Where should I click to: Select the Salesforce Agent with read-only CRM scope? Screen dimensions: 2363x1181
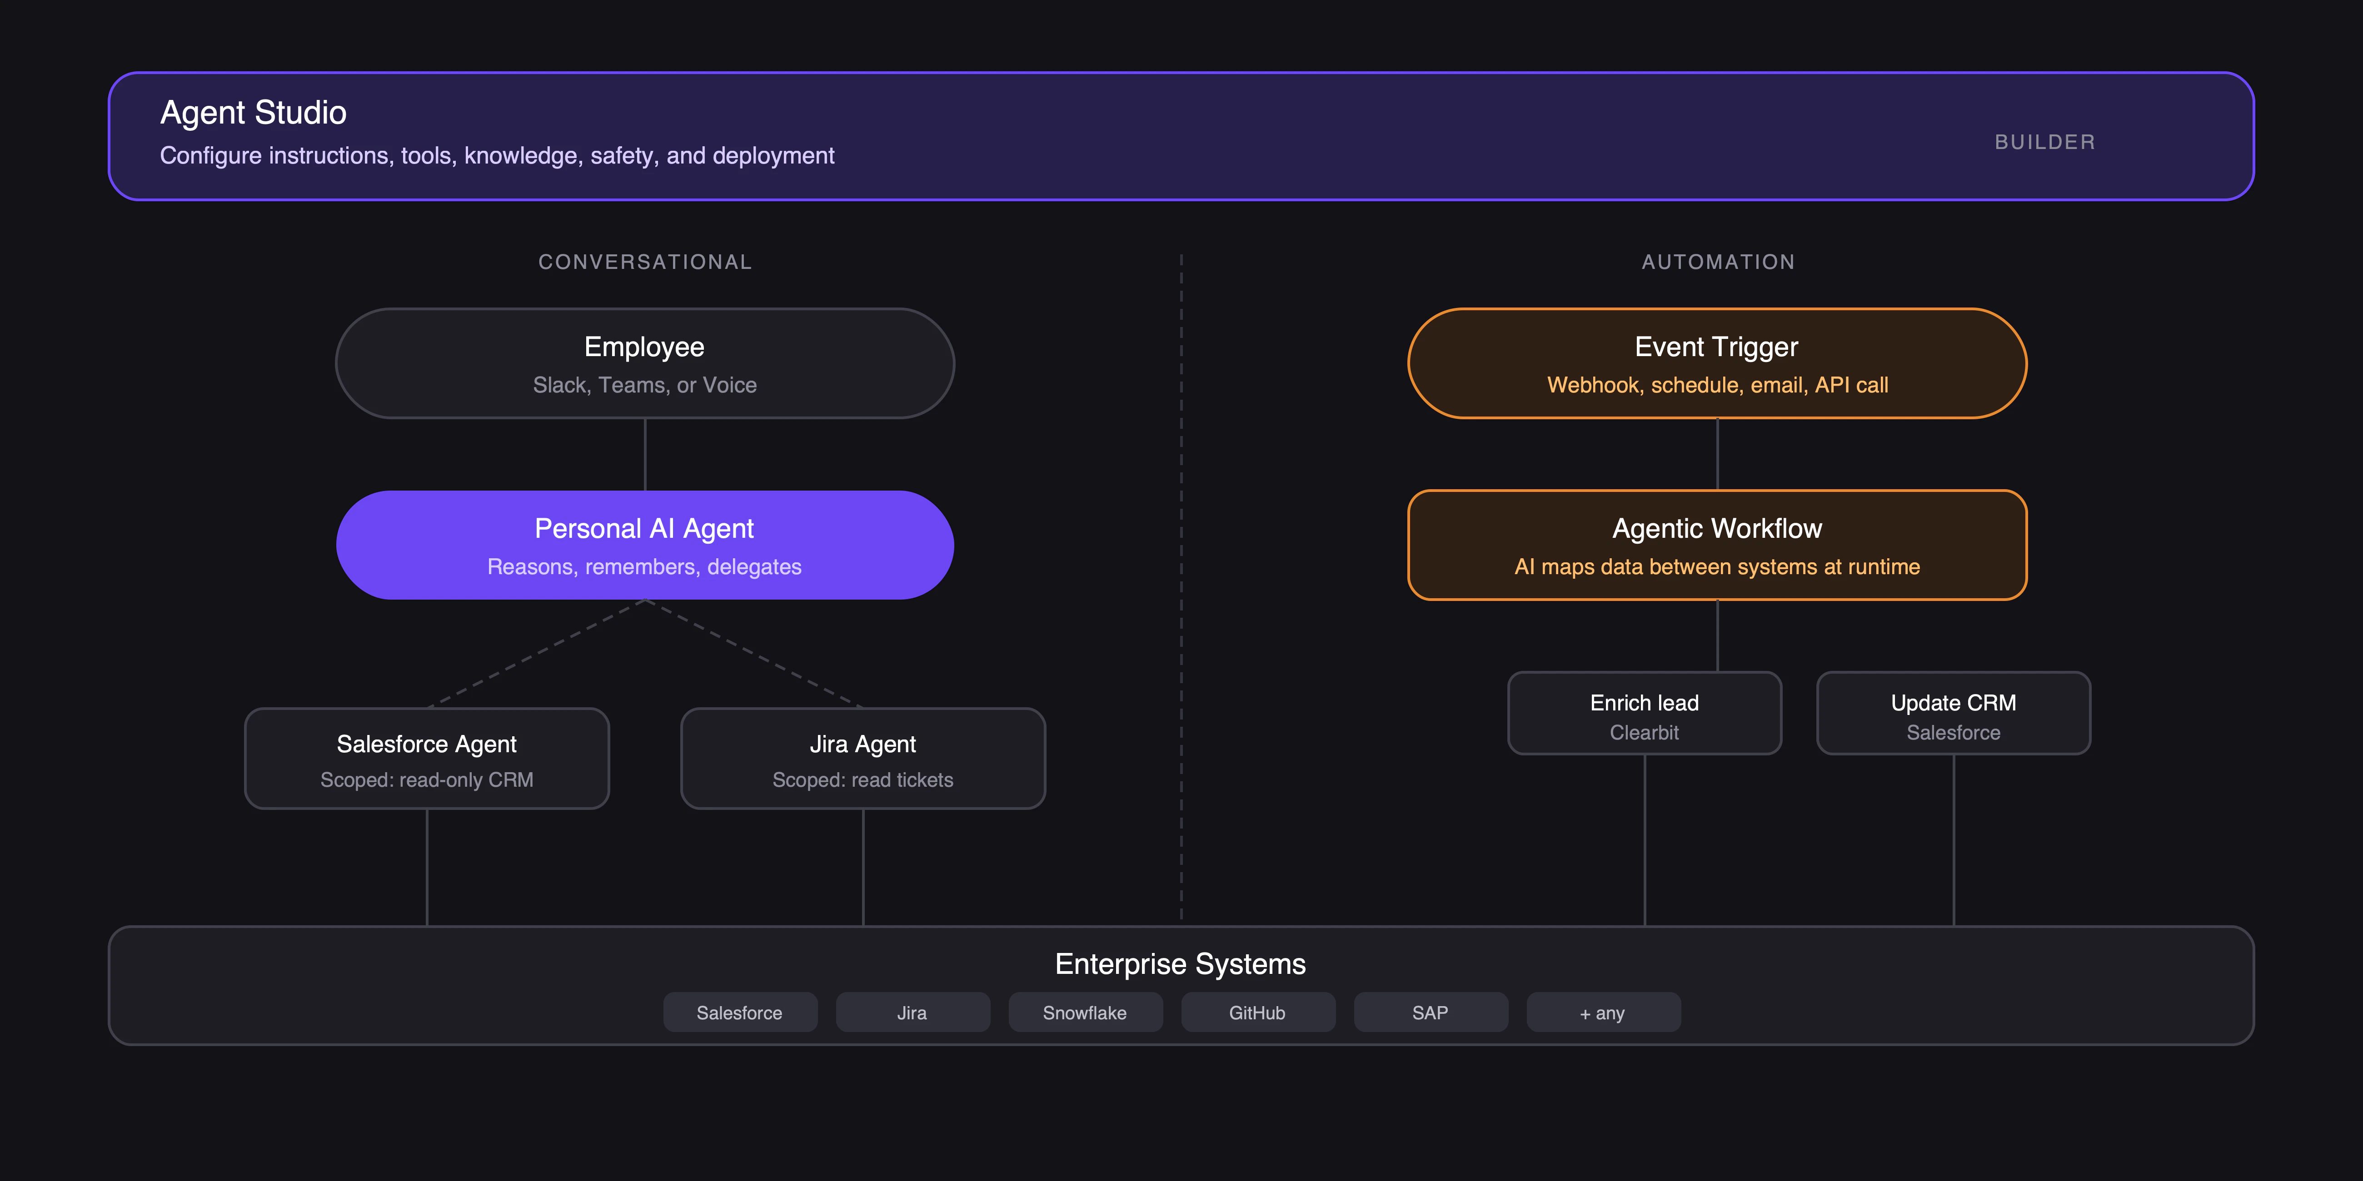tap(427, 758)
